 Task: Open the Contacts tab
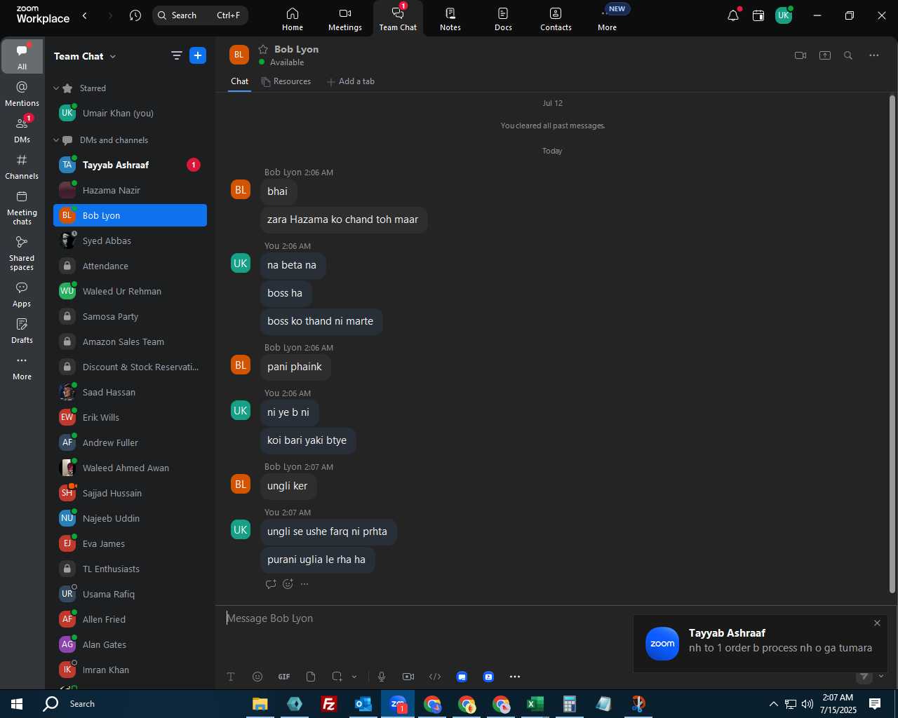556,19
